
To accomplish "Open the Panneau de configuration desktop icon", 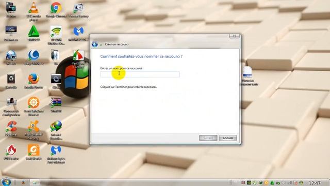I will point(11,106).
